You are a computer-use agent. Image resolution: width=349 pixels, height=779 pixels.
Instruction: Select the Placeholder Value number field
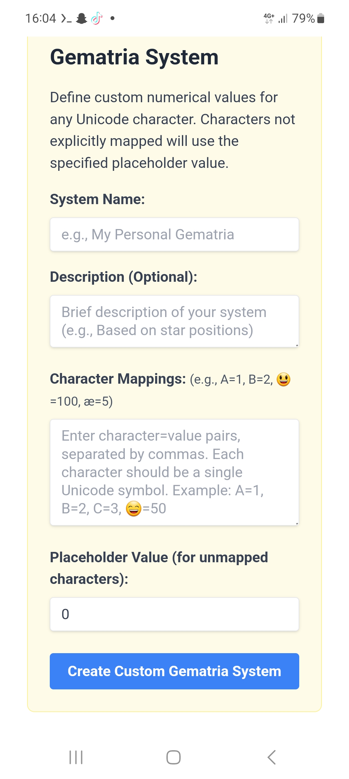tap(174, 614)
